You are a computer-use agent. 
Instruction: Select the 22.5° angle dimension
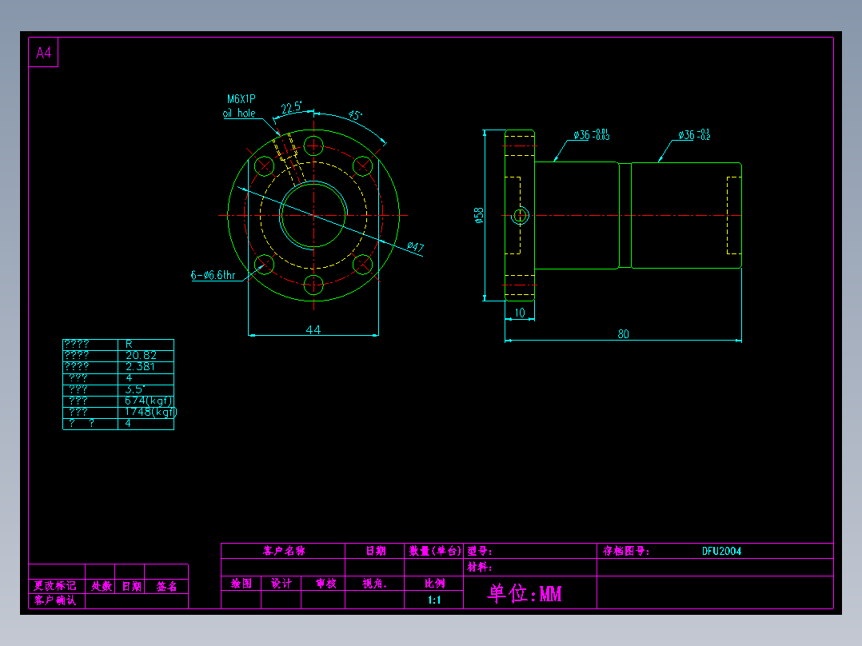pos(291,106)
